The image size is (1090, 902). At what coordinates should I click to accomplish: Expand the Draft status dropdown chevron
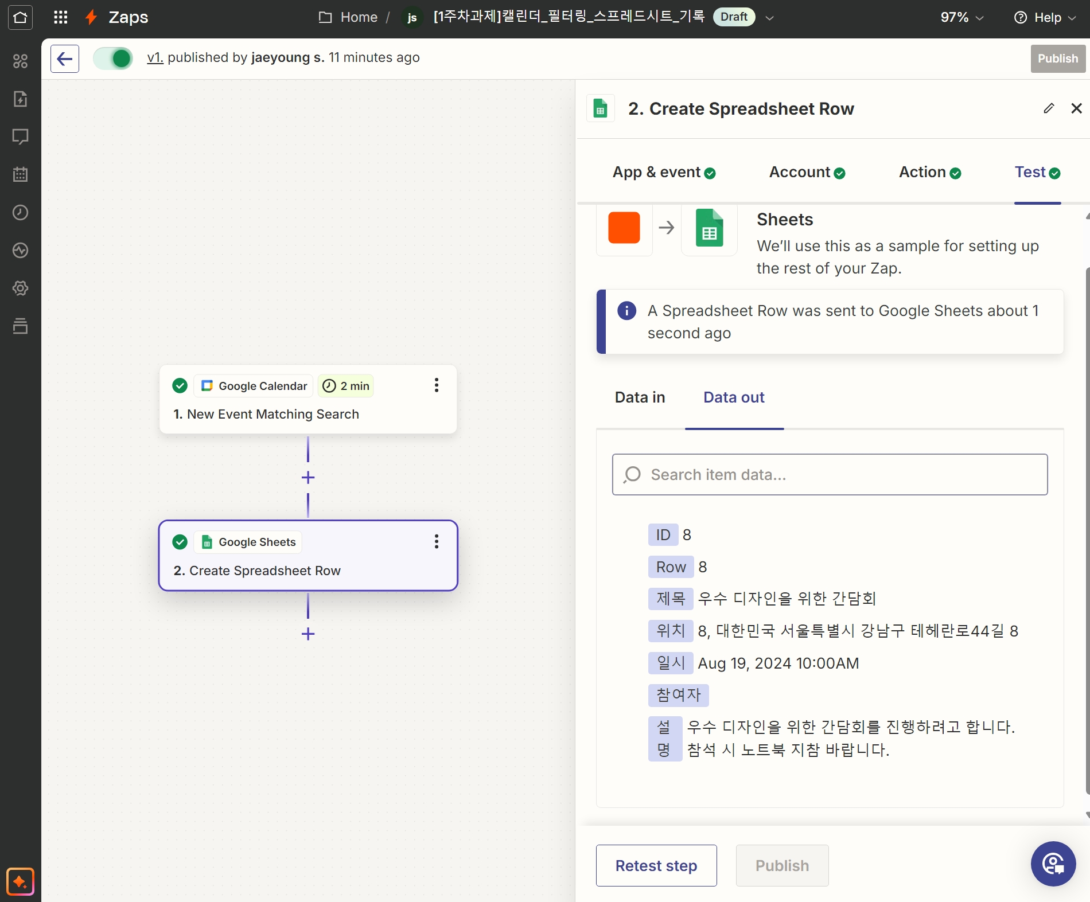(x=769, y=18)
